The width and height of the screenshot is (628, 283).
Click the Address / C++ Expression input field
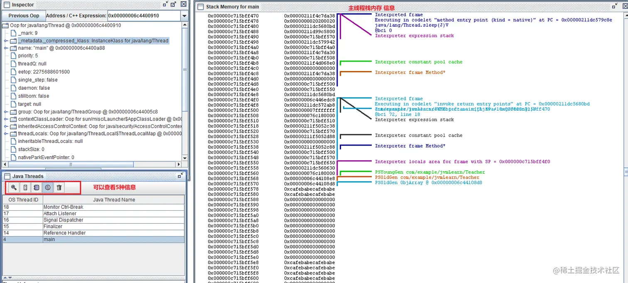[x=144, y=16]
